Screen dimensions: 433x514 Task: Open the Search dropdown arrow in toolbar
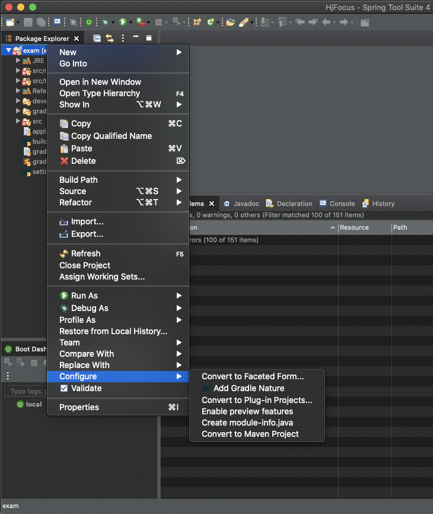pos(251,23)
